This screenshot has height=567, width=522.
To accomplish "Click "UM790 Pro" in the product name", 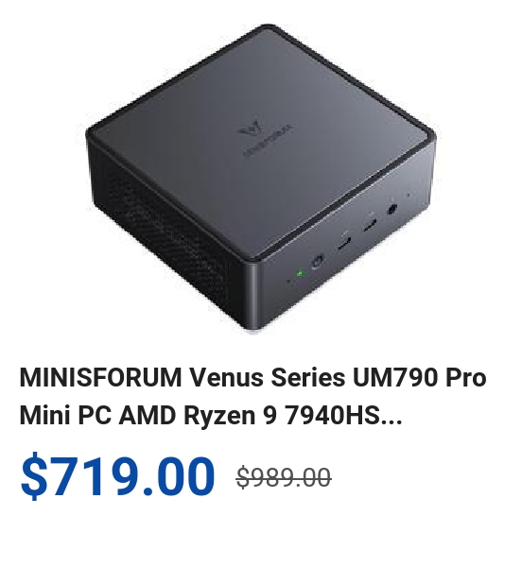I will [420, 377].
